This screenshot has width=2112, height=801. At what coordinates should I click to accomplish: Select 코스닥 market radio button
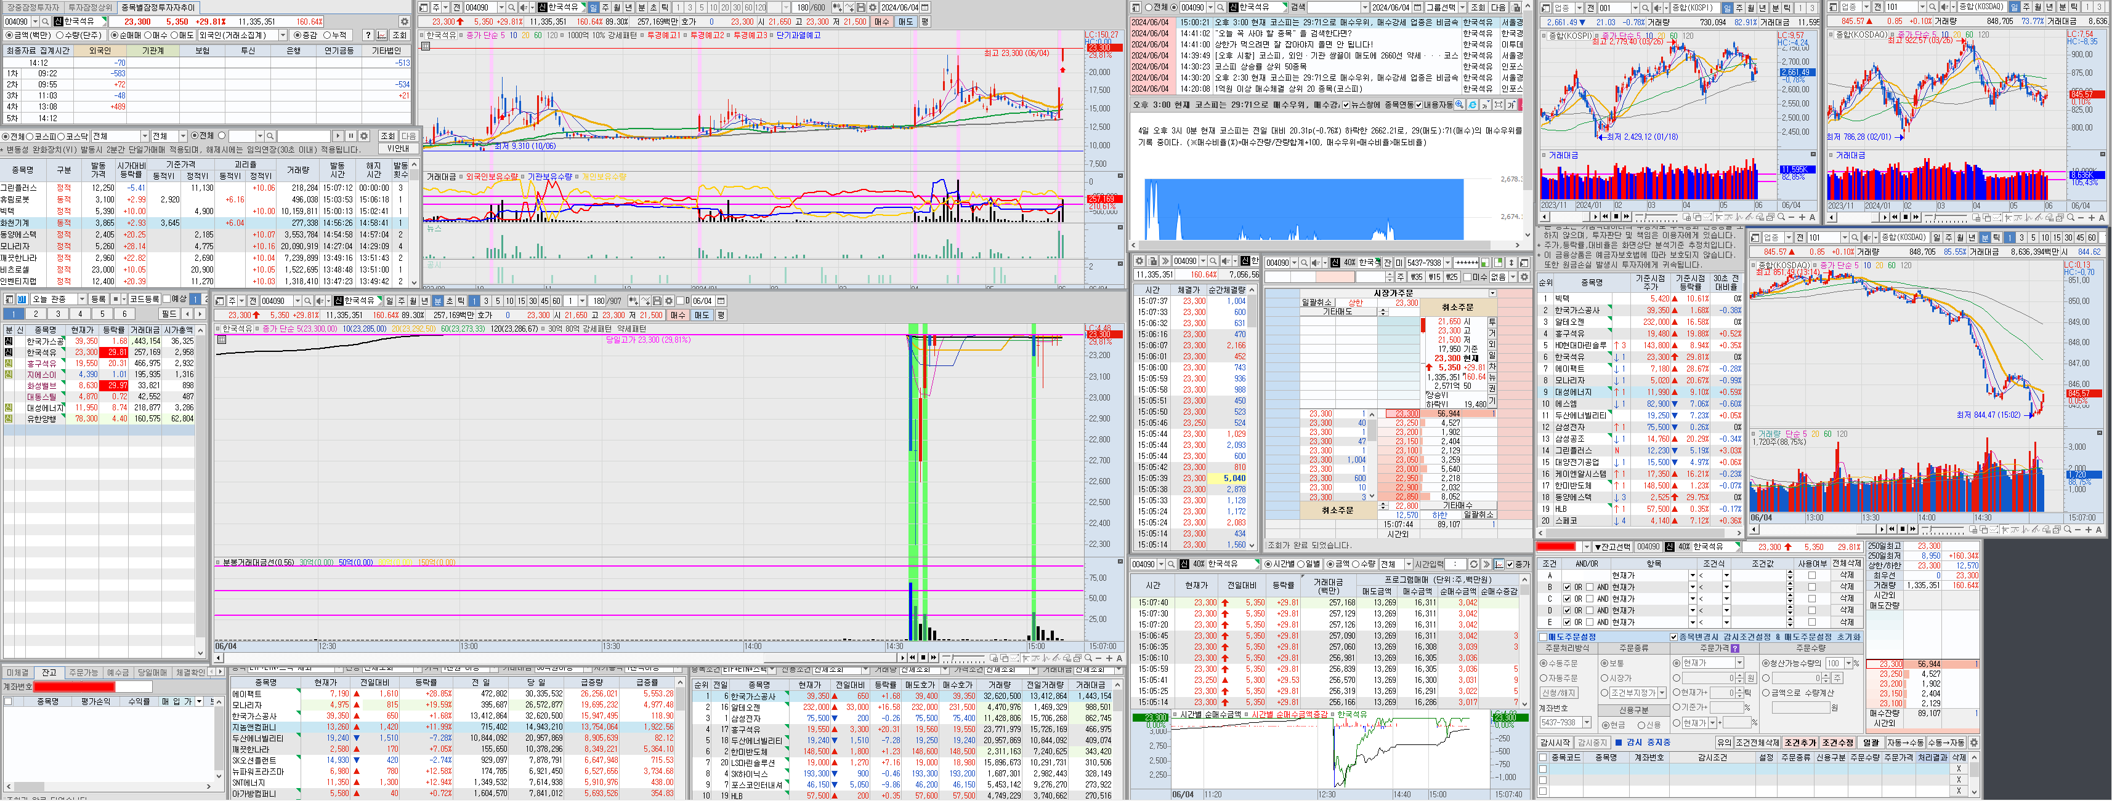(x=62, y=136)
